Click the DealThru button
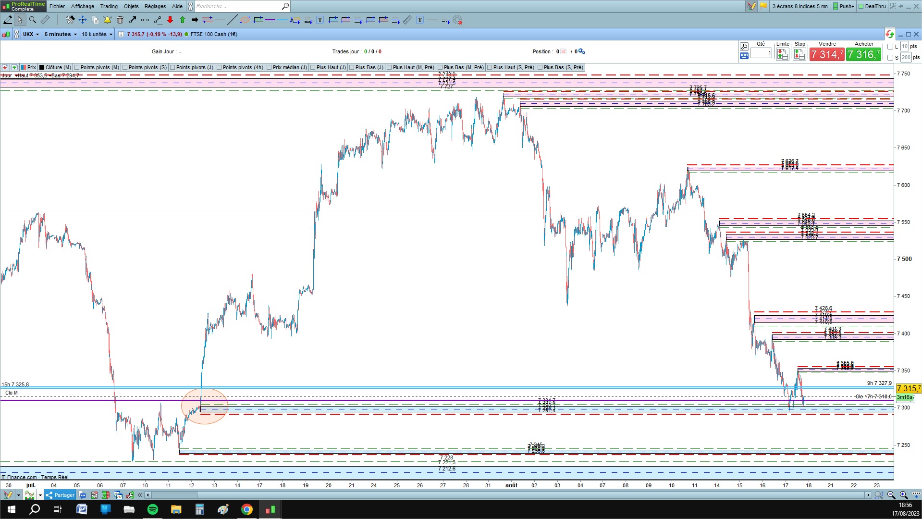Screen dimensions: 922x519 point(872,6)
